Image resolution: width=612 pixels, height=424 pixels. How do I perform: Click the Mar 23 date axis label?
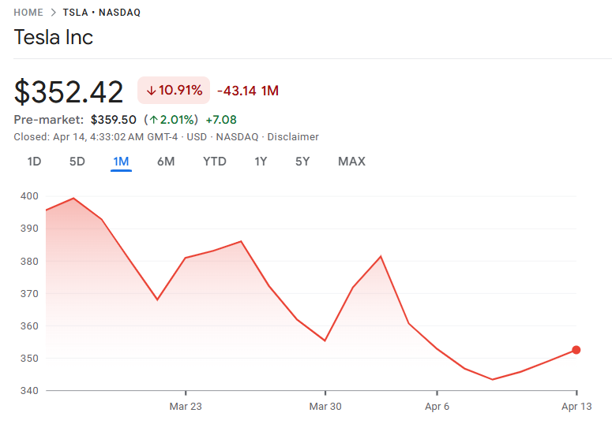click(x=186, y=407)
